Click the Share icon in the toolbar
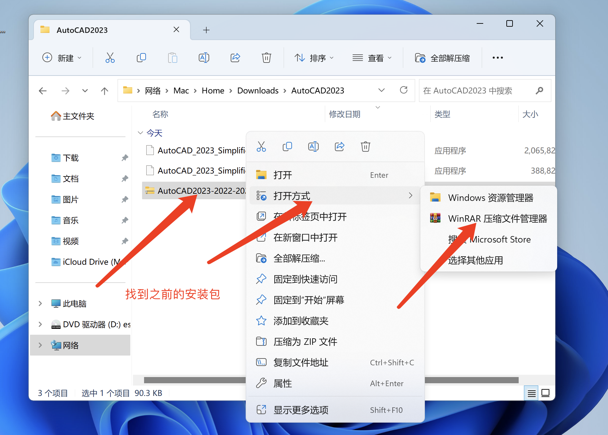608x435 pixels. pos(235,58)
